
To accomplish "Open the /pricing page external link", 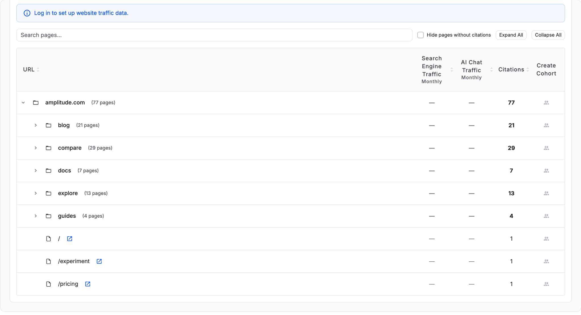I will 88,284.
